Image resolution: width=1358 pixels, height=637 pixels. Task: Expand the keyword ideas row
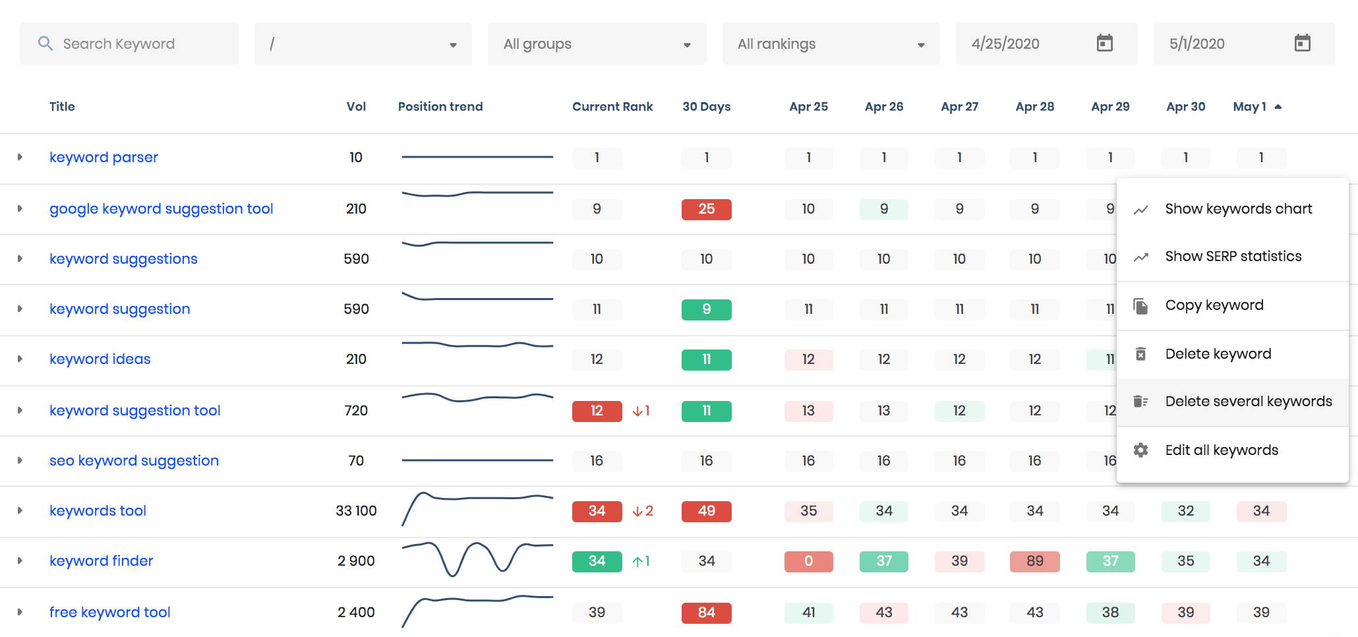(20, 359)
